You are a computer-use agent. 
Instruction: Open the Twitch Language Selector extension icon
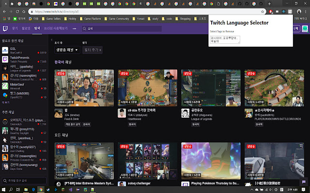coord(290,12)
